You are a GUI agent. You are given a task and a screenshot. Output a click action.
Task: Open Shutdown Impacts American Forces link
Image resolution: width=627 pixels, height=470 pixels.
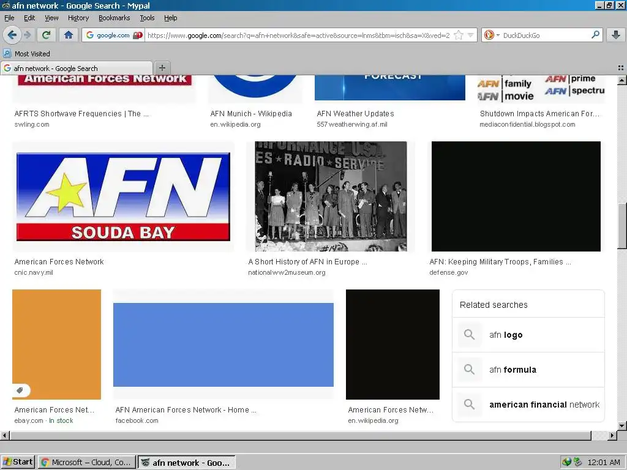tap(540, 113)
